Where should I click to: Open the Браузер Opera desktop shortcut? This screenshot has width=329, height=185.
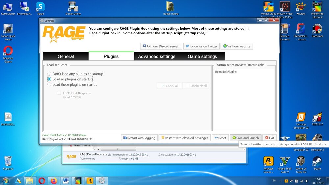click(x=8, y=54)
